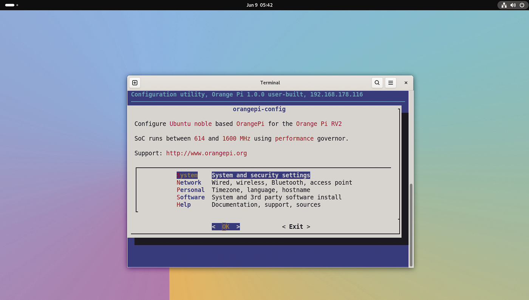The height and width of the screenshot is (300, 529).
Task: Select the System configuration entry
Action: coord(187,175)
